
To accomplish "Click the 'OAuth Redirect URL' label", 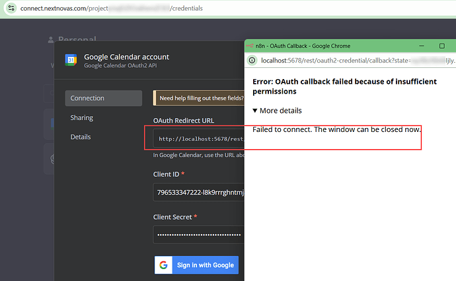I will (184, 121).
